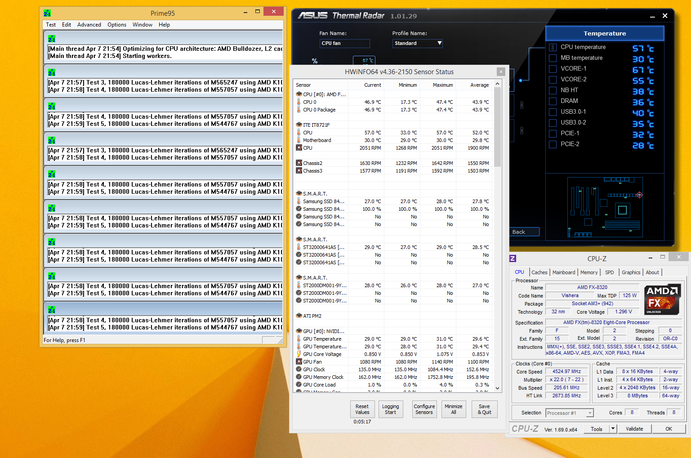This screenshot has width=691, height=458.
Task: Click the CPU-Z purple logo icon
Action: pos(513,258)
